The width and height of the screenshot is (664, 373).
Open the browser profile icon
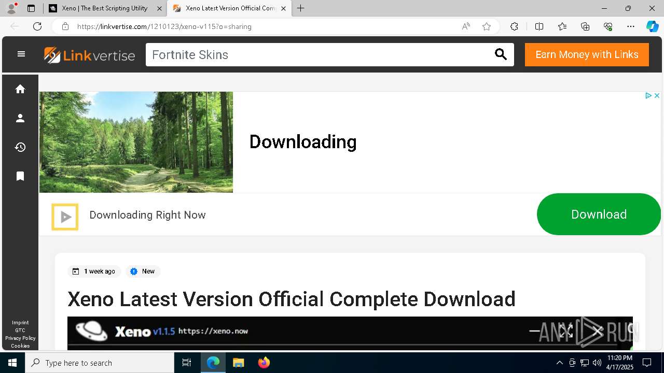[11, 8]
